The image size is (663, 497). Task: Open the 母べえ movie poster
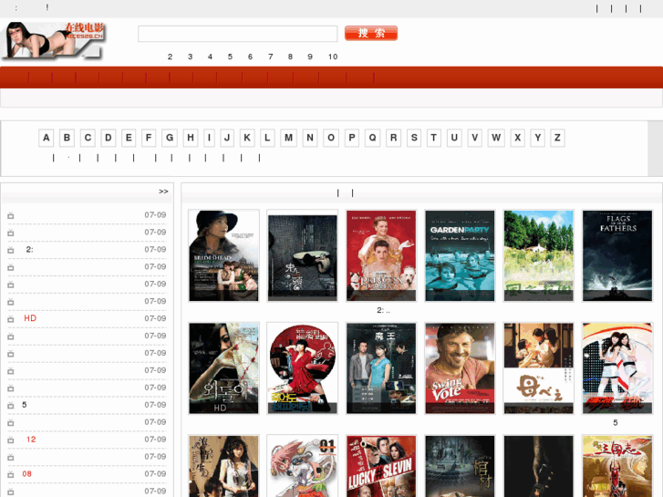(538, 368)
